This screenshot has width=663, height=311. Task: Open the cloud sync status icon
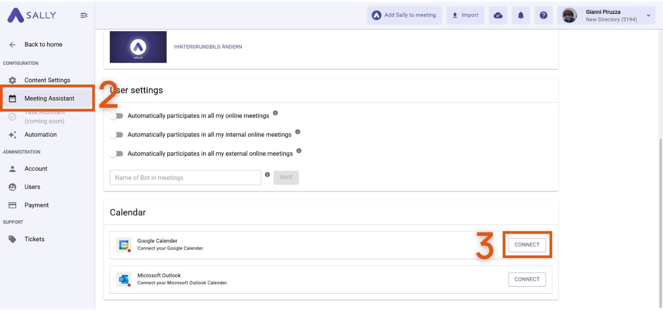pos(498,15)
